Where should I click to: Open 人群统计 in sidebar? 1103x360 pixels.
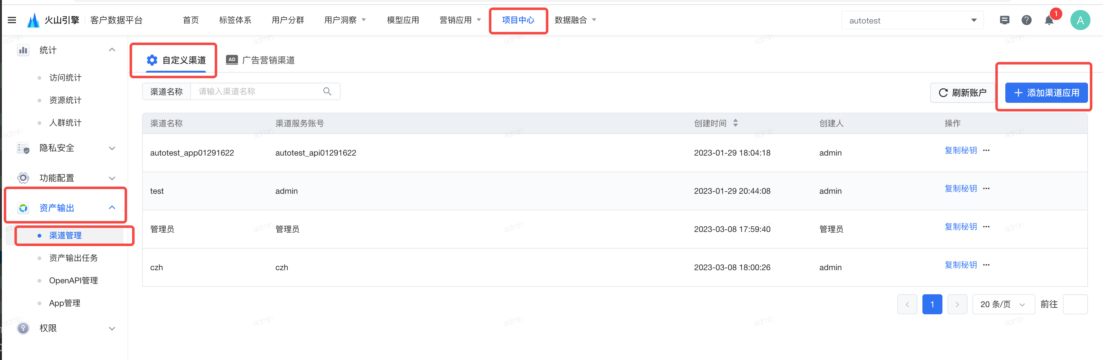tap(65, 123)
